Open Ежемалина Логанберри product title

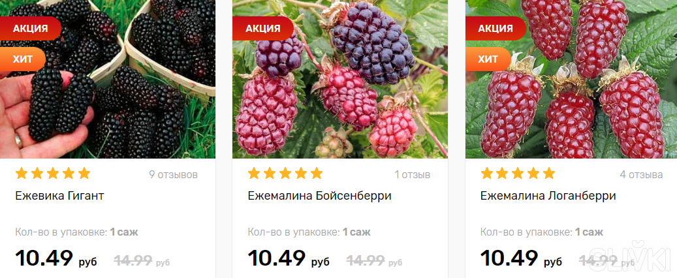click(548, 196)
